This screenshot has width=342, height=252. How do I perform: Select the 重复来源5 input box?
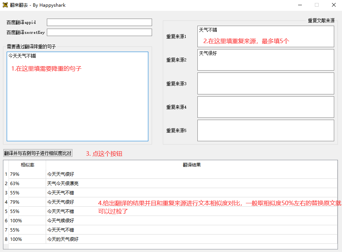coord(265,130)
